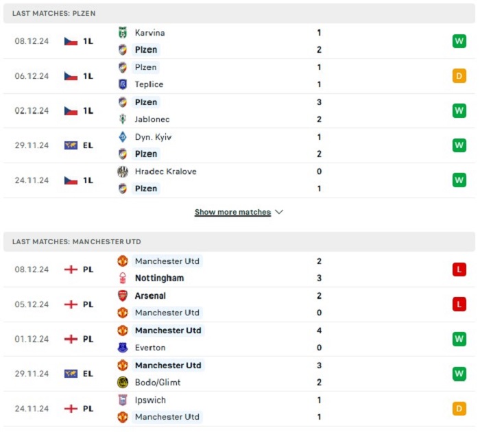Click the Dyn. Kyiv club crest
This screenshot has width=480, height=432.
tap(123, 137)
